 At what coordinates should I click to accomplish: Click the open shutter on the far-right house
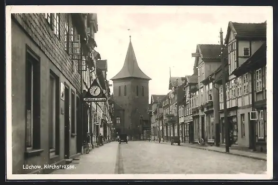pos(253,115)
